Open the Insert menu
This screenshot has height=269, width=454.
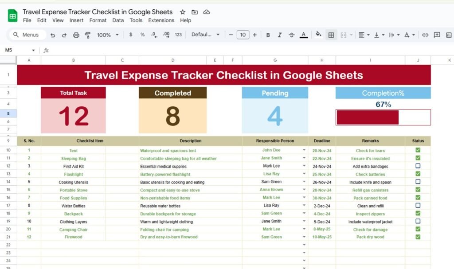point(76,20)
